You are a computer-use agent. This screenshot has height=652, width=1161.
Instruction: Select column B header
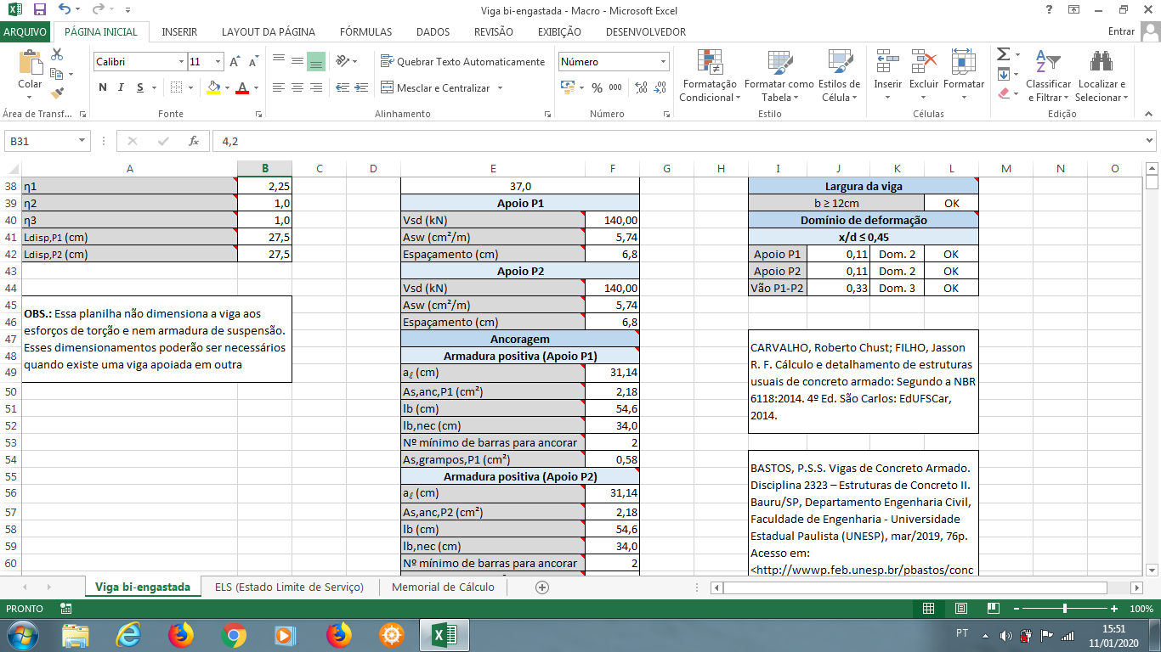[265, 168]
